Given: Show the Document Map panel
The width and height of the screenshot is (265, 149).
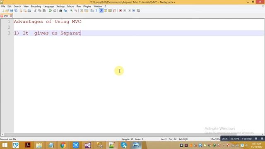Looking at the screenshot, I should click(110, 10).
